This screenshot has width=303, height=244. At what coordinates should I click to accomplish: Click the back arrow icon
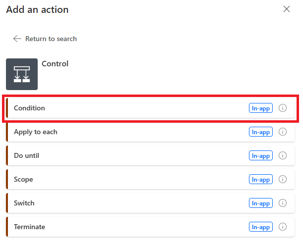(x=17, y=39)
